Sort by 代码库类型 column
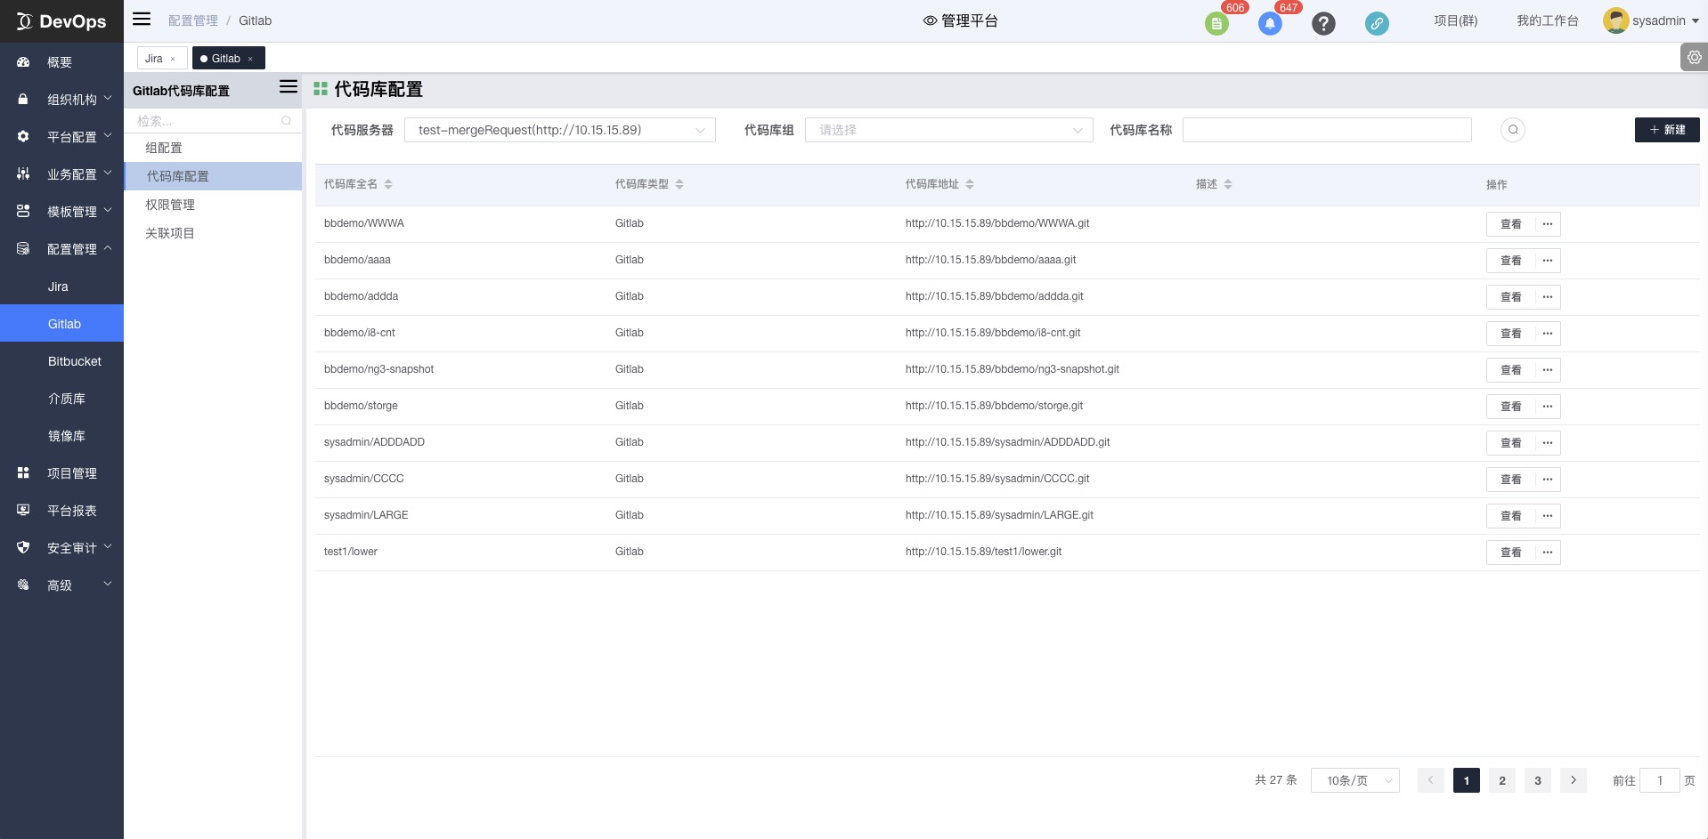The height and width of the screenshot is (839, 1708). pyautogui.click(x=679, y=184)
